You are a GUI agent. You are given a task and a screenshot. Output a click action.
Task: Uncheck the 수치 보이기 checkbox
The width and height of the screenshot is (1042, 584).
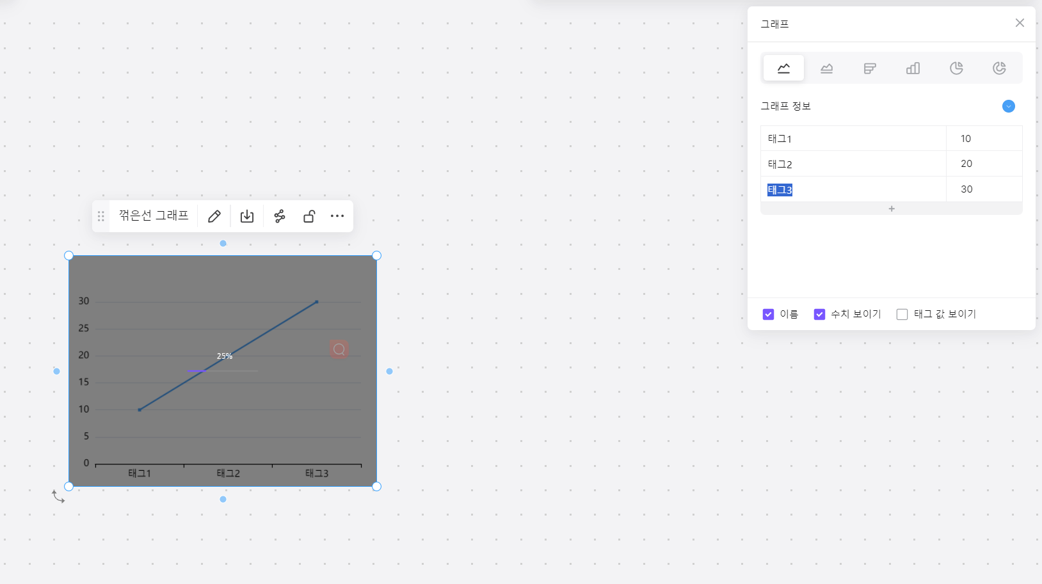[x=819, y=314]
